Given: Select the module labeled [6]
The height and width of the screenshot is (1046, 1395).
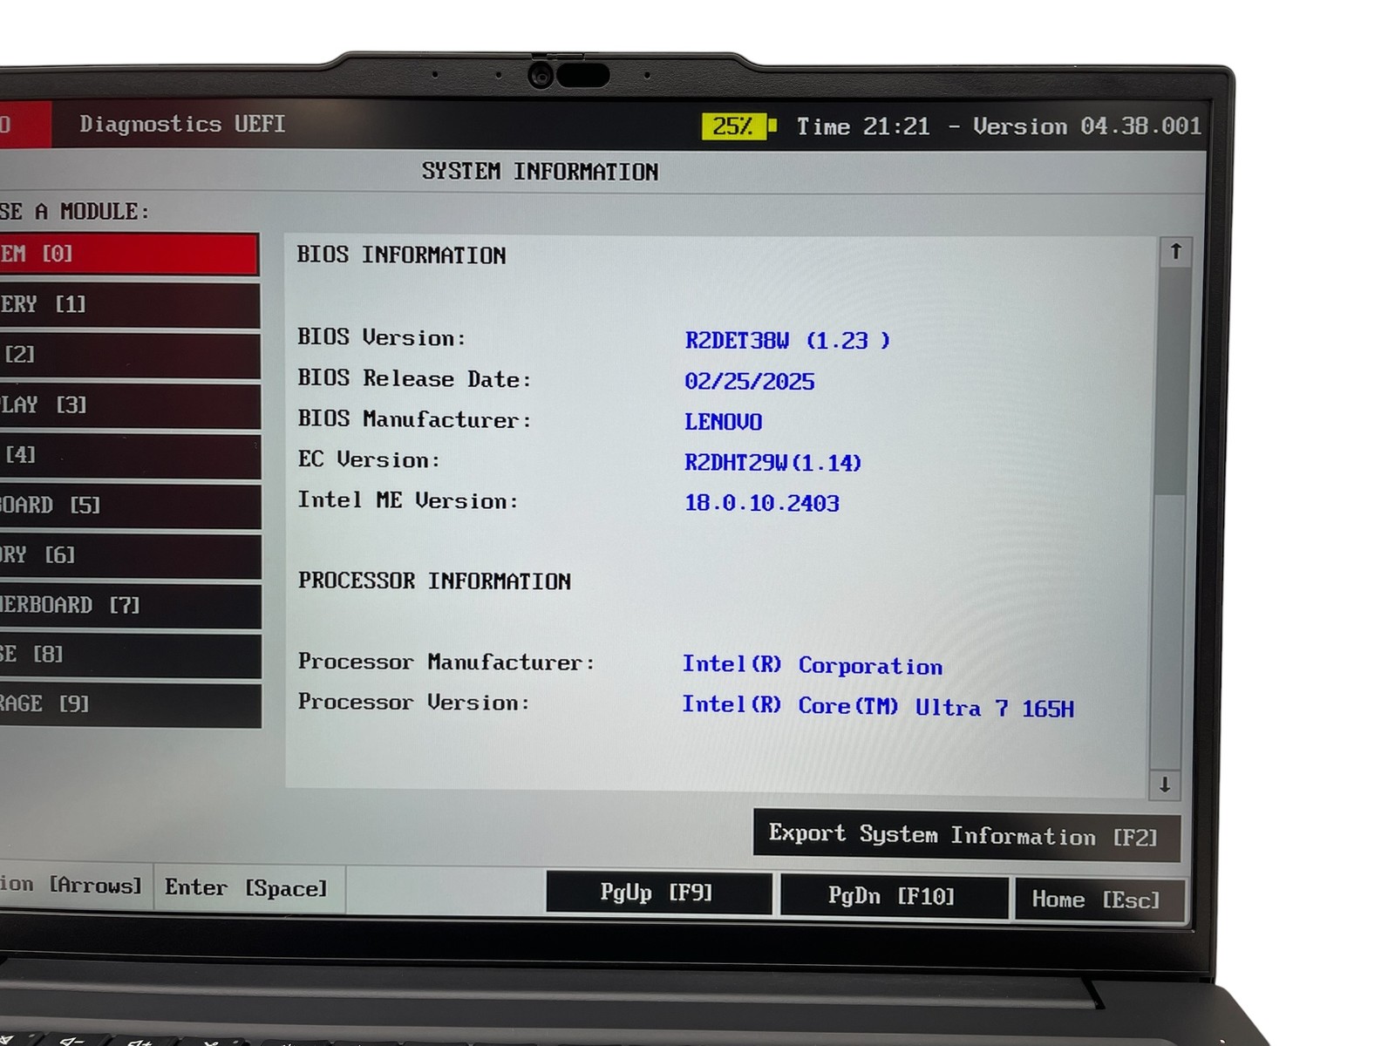Looking at the screenshot, I should pos(129,555).
